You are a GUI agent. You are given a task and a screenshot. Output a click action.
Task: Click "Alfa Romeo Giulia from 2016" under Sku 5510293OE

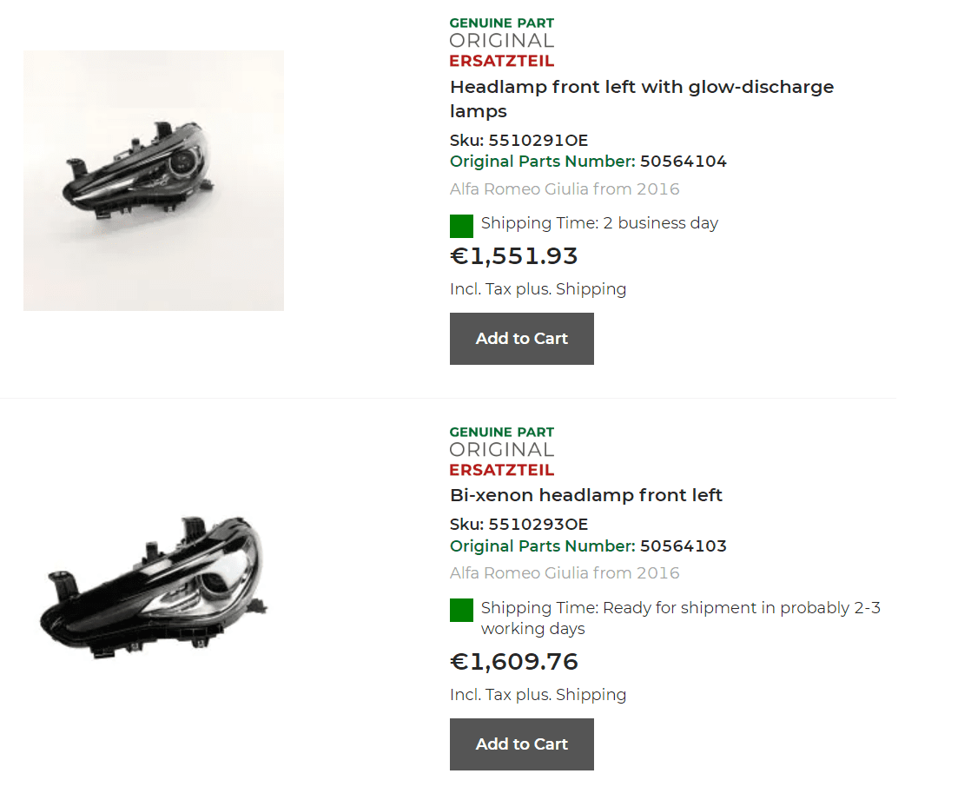(565, 573)
